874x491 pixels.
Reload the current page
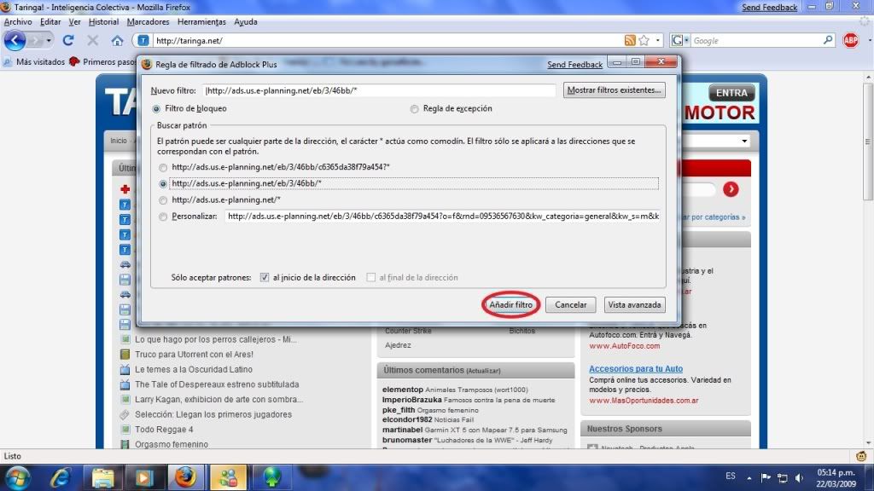pyautogui.click(x=68, y=41)
